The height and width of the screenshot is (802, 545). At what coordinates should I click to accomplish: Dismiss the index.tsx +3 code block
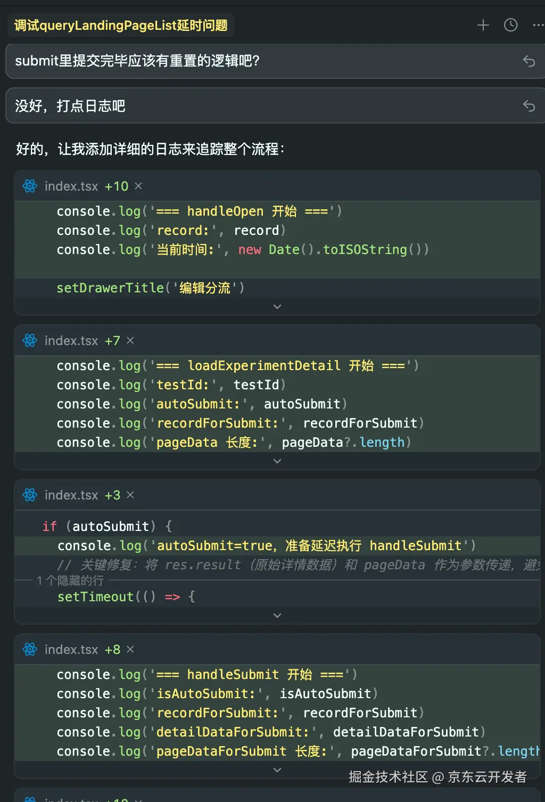coord(130,495)
